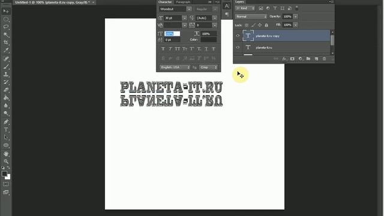Select the Lasso tool
Screen dimensions: 384x216
[x=6, y=26]
